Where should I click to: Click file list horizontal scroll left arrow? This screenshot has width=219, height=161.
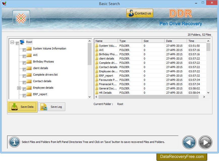coord(96,97)
